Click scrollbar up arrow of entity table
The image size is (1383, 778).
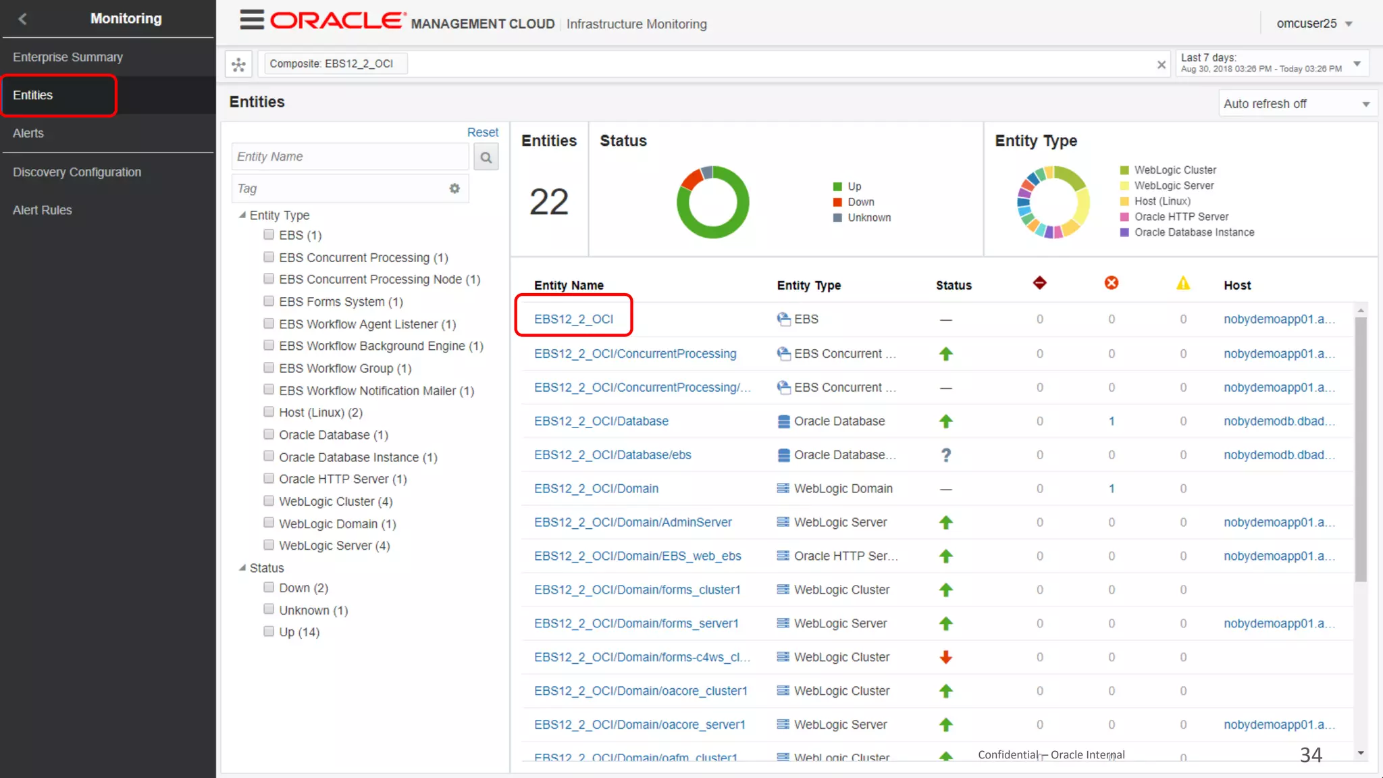click(1361, 310)
